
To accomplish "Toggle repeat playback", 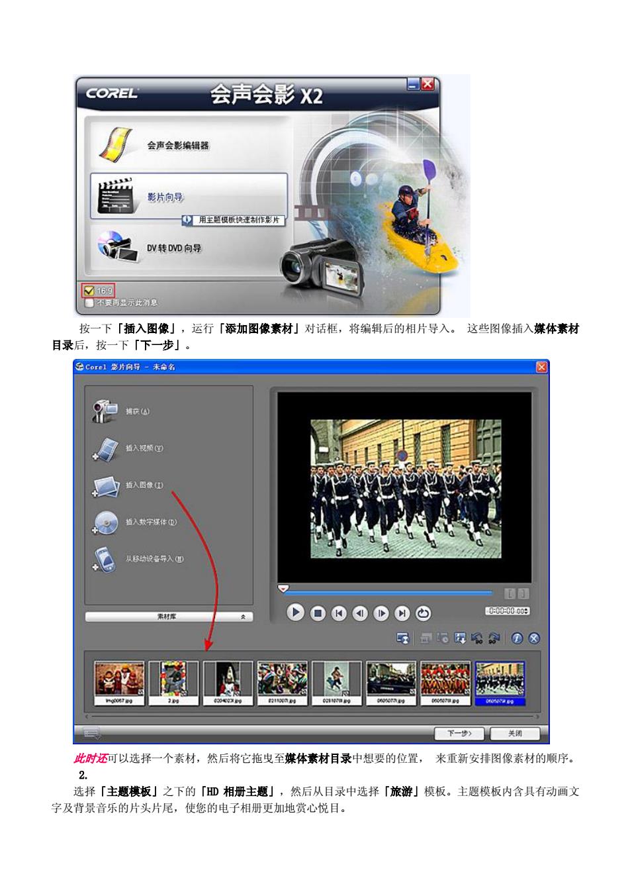I will coord(423,613).
